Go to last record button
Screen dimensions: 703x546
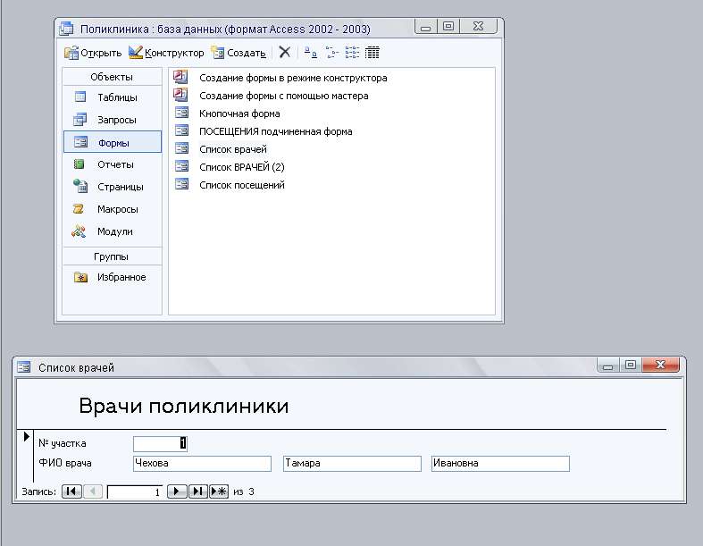[197, 491]
